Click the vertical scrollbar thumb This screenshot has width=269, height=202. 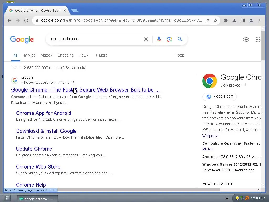[x=263, y=46]
